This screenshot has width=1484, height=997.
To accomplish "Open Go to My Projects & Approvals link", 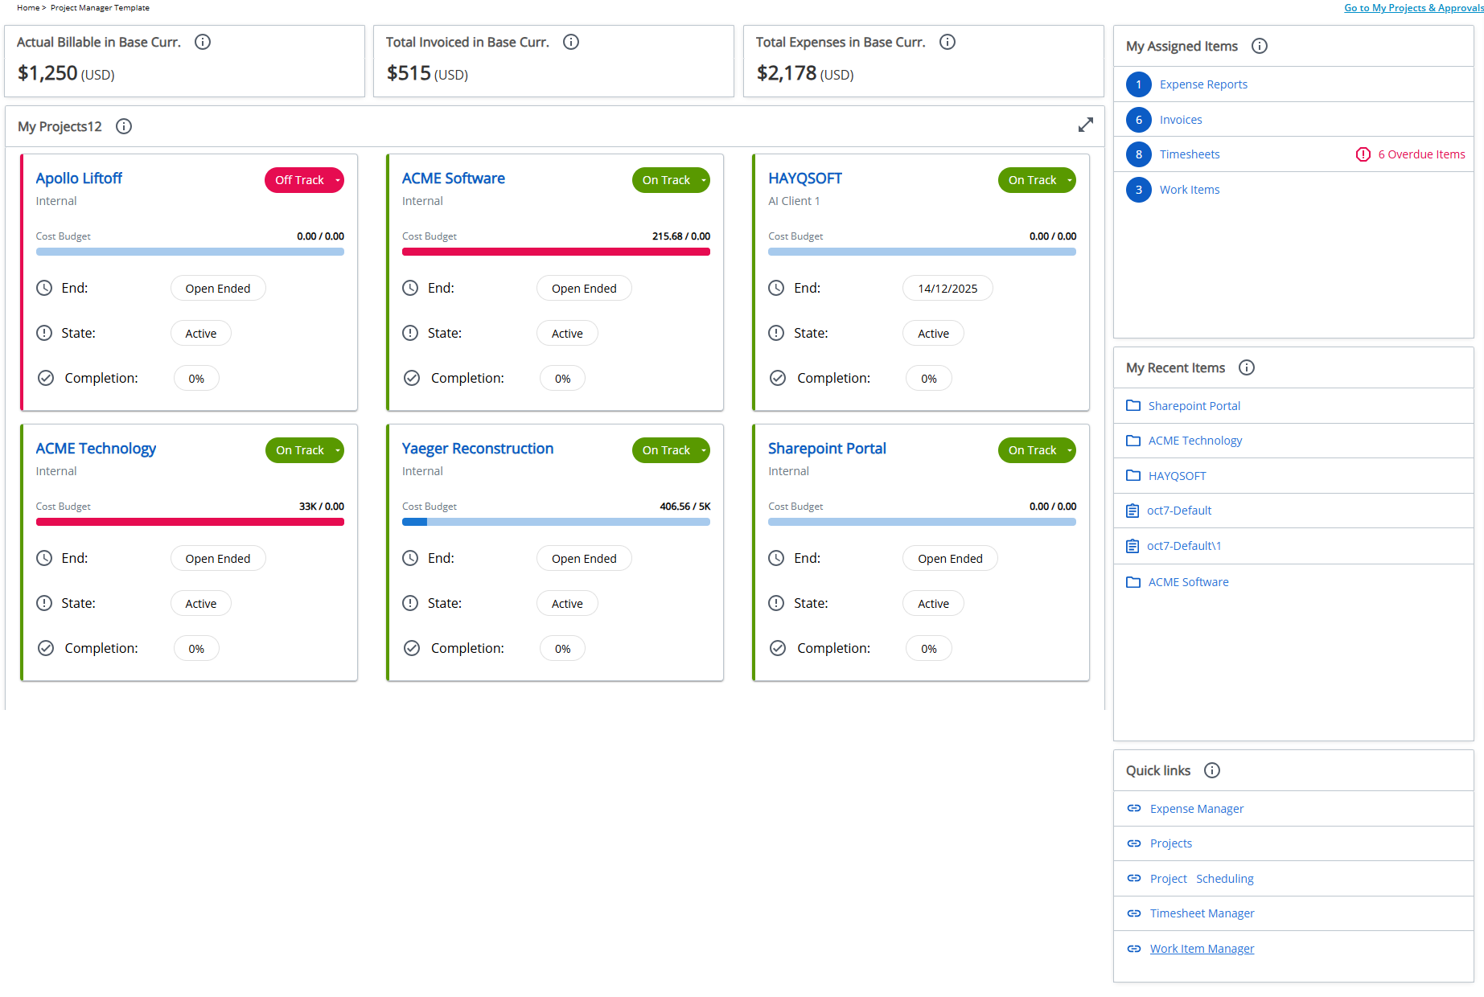I will tap(1412, 7).
